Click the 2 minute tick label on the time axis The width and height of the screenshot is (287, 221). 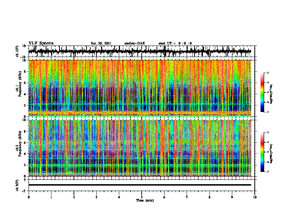(74, 197)
